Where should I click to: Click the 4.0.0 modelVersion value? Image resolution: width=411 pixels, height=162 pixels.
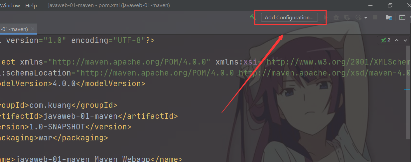(65, 83)
